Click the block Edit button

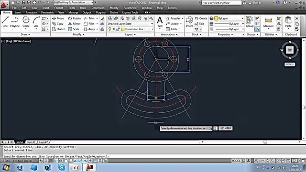(199, 23)
